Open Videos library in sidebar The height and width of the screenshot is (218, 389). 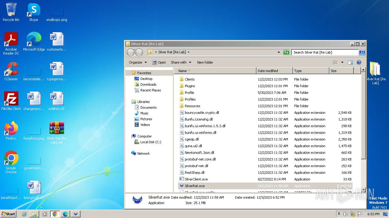pos(145,125)
